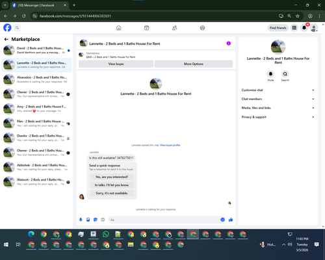This screenshot has height=260, width=325.
Task: Mute this conversation with bell icon
Action: pyautogui.click(x=270, y=74)
